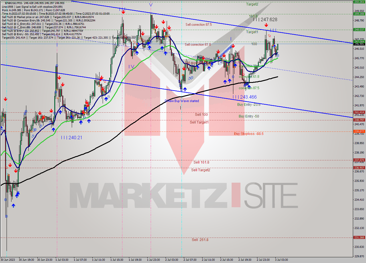The width and height of the screenshot is (366, 263).
Task: Click the 'Sell correction 87.5' label
Action: (198, 25)
